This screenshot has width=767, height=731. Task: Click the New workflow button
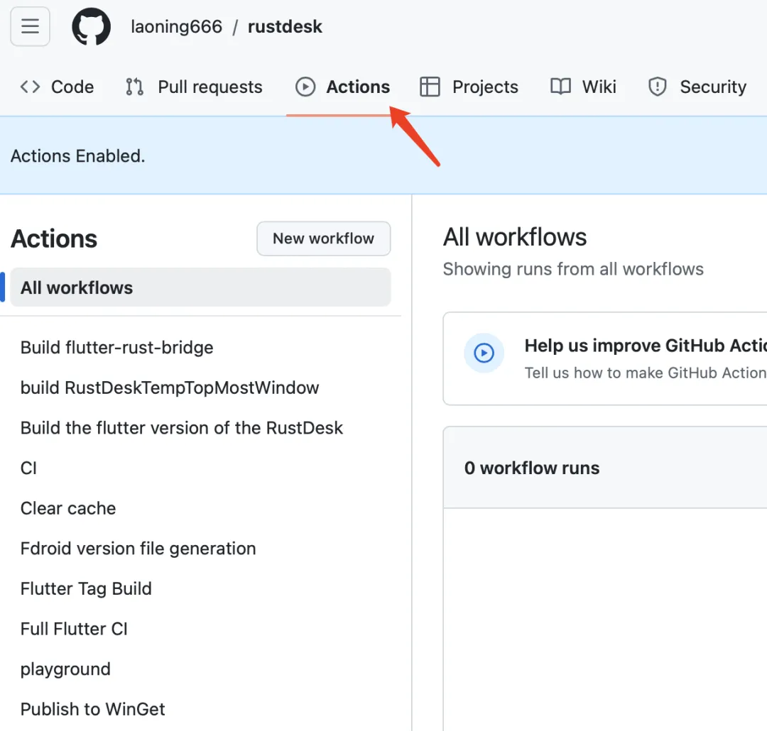[x=323, y=238]
